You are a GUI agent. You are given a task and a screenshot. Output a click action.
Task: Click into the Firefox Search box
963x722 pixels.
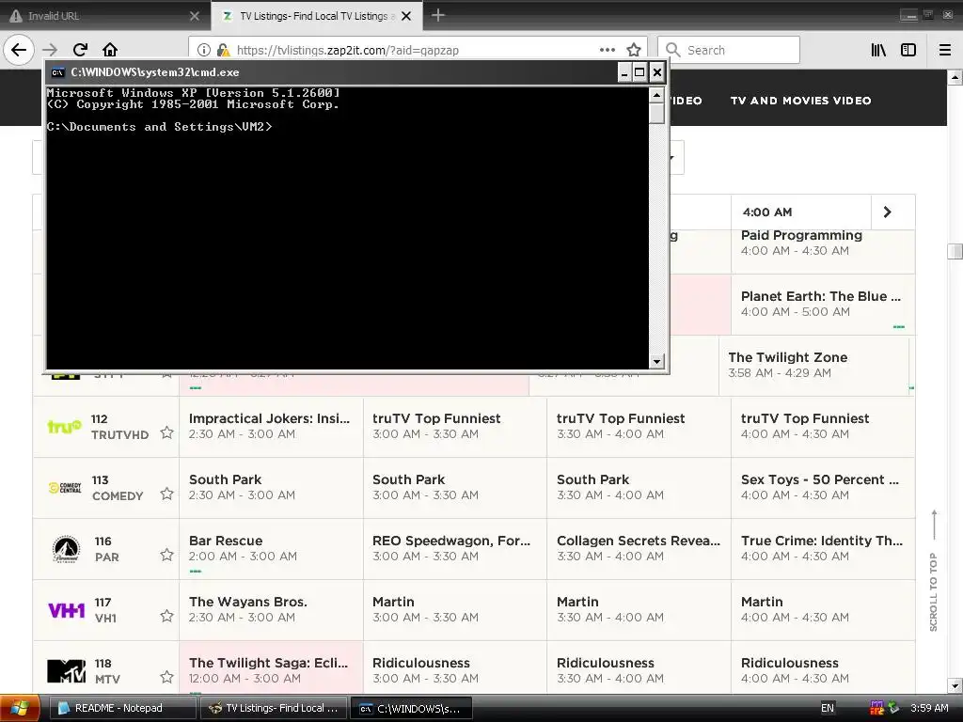coord(729,50)
